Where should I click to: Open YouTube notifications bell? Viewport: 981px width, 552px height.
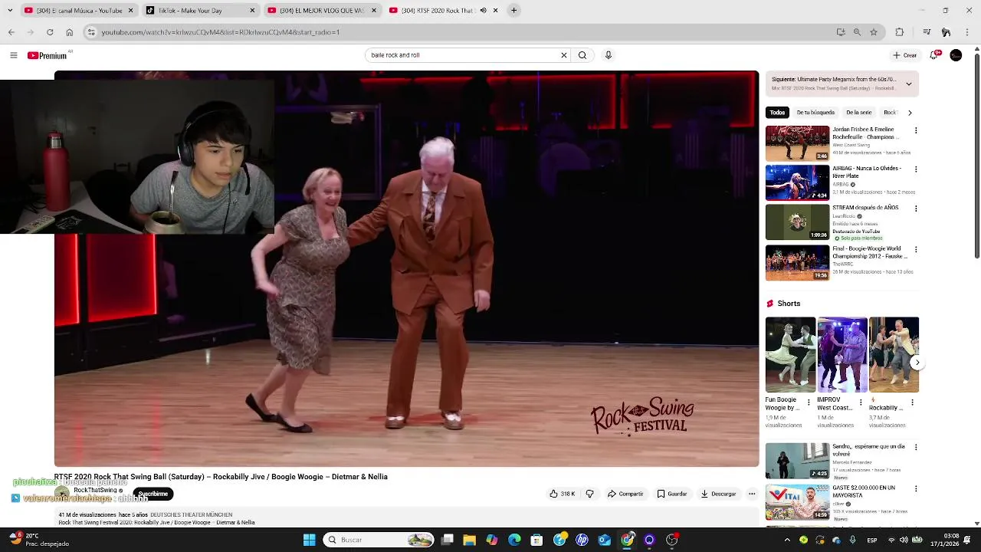(935, 55)
